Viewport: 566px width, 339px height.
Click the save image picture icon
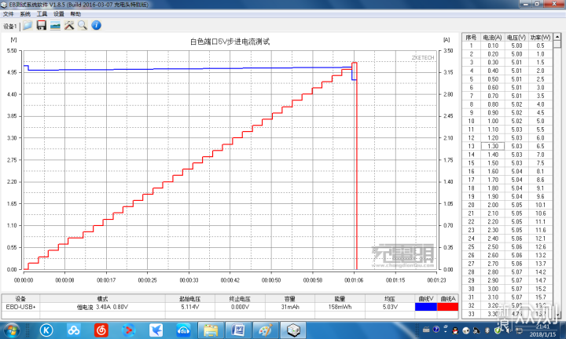click(55, 25)
